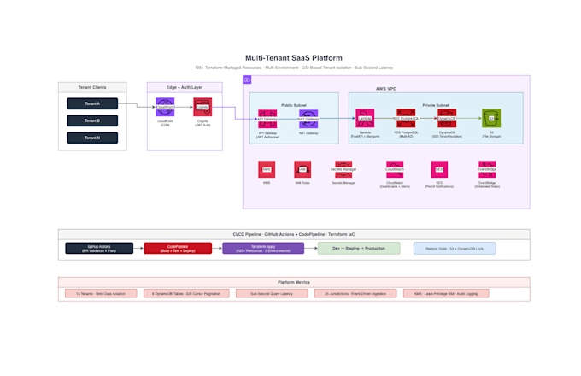The width and height of the screenshot is (581, 376).
Task: Select the Dev → Staging → Production box
Action: coord(359,248)
